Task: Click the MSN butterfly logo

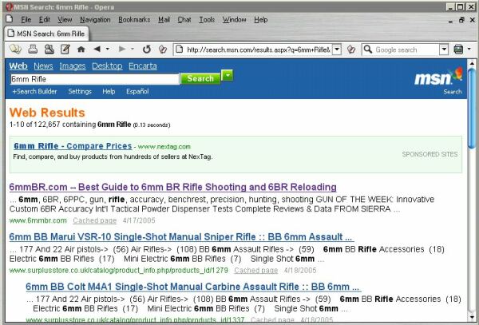Action: (x=439, y=77)
